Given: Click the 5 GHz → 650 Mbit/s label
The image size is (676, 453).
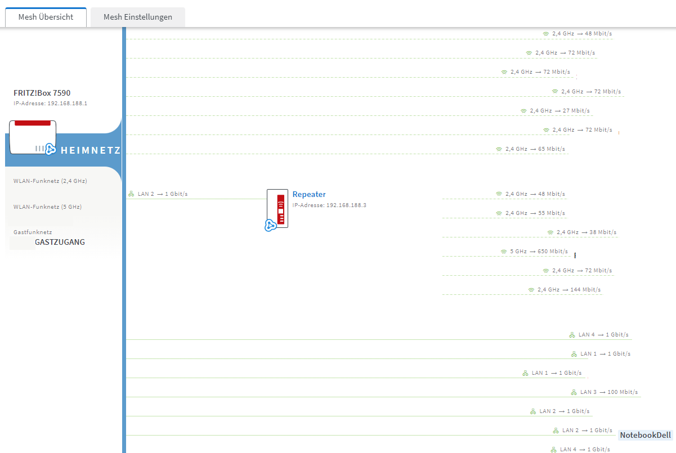Looking at the screenshot, I should (539, 252).
